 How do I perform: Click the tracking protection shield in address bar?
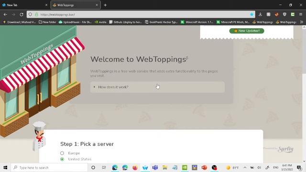pos(30,14)
